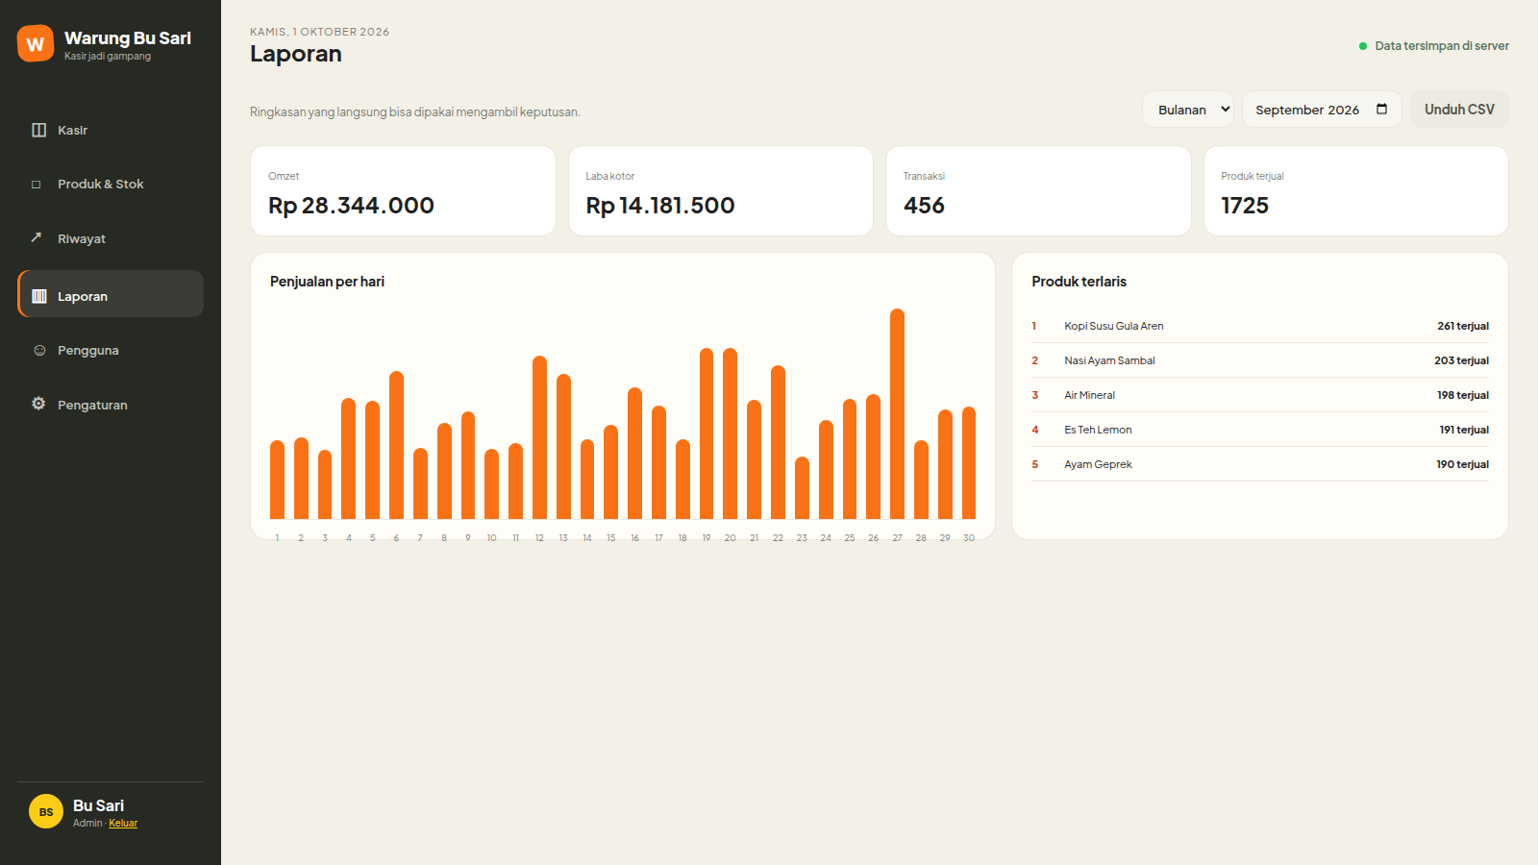The width and height of the screenshot is (1538, 865).
Task: Click the orange W logo
Action: (x=36, y=43)
